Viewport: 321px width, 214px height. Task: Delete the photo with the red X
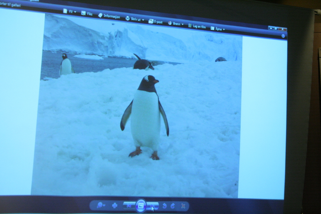click(x=183, y=206)
